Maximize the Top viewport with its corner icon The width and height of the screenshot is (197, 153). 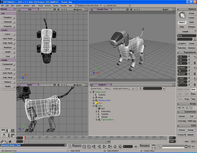pyautogui.click(x=86, y=9)
